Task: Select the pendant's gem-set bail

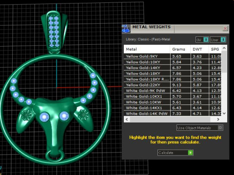Action: point(54,33)
